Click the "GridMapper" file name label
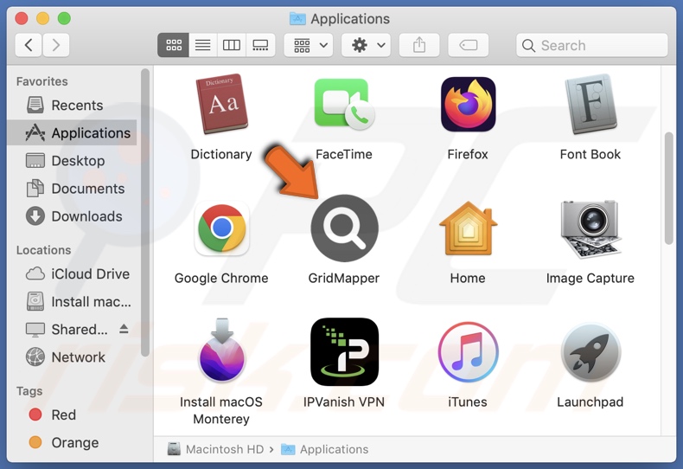Image resolution: width=683 pixels, height=469 pixels. [344, 278]
